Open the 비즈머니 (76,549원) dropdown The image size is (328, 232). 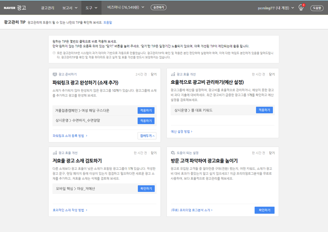coord(126,7)
